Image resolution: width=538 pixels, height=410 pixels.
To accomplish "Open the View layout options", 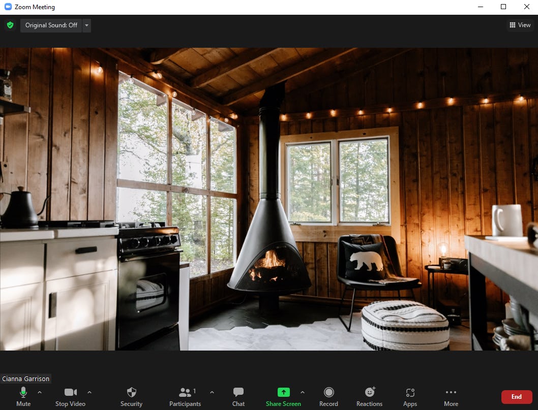I will point(520,25).
